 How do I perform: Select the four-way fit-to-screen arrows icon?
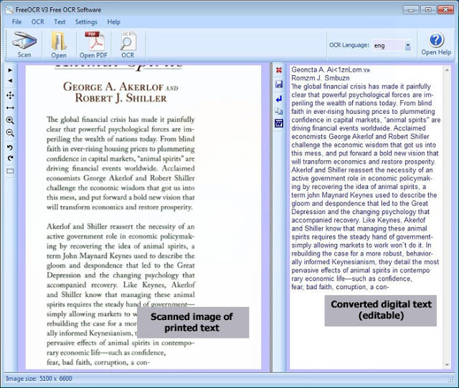pos(10,95)
